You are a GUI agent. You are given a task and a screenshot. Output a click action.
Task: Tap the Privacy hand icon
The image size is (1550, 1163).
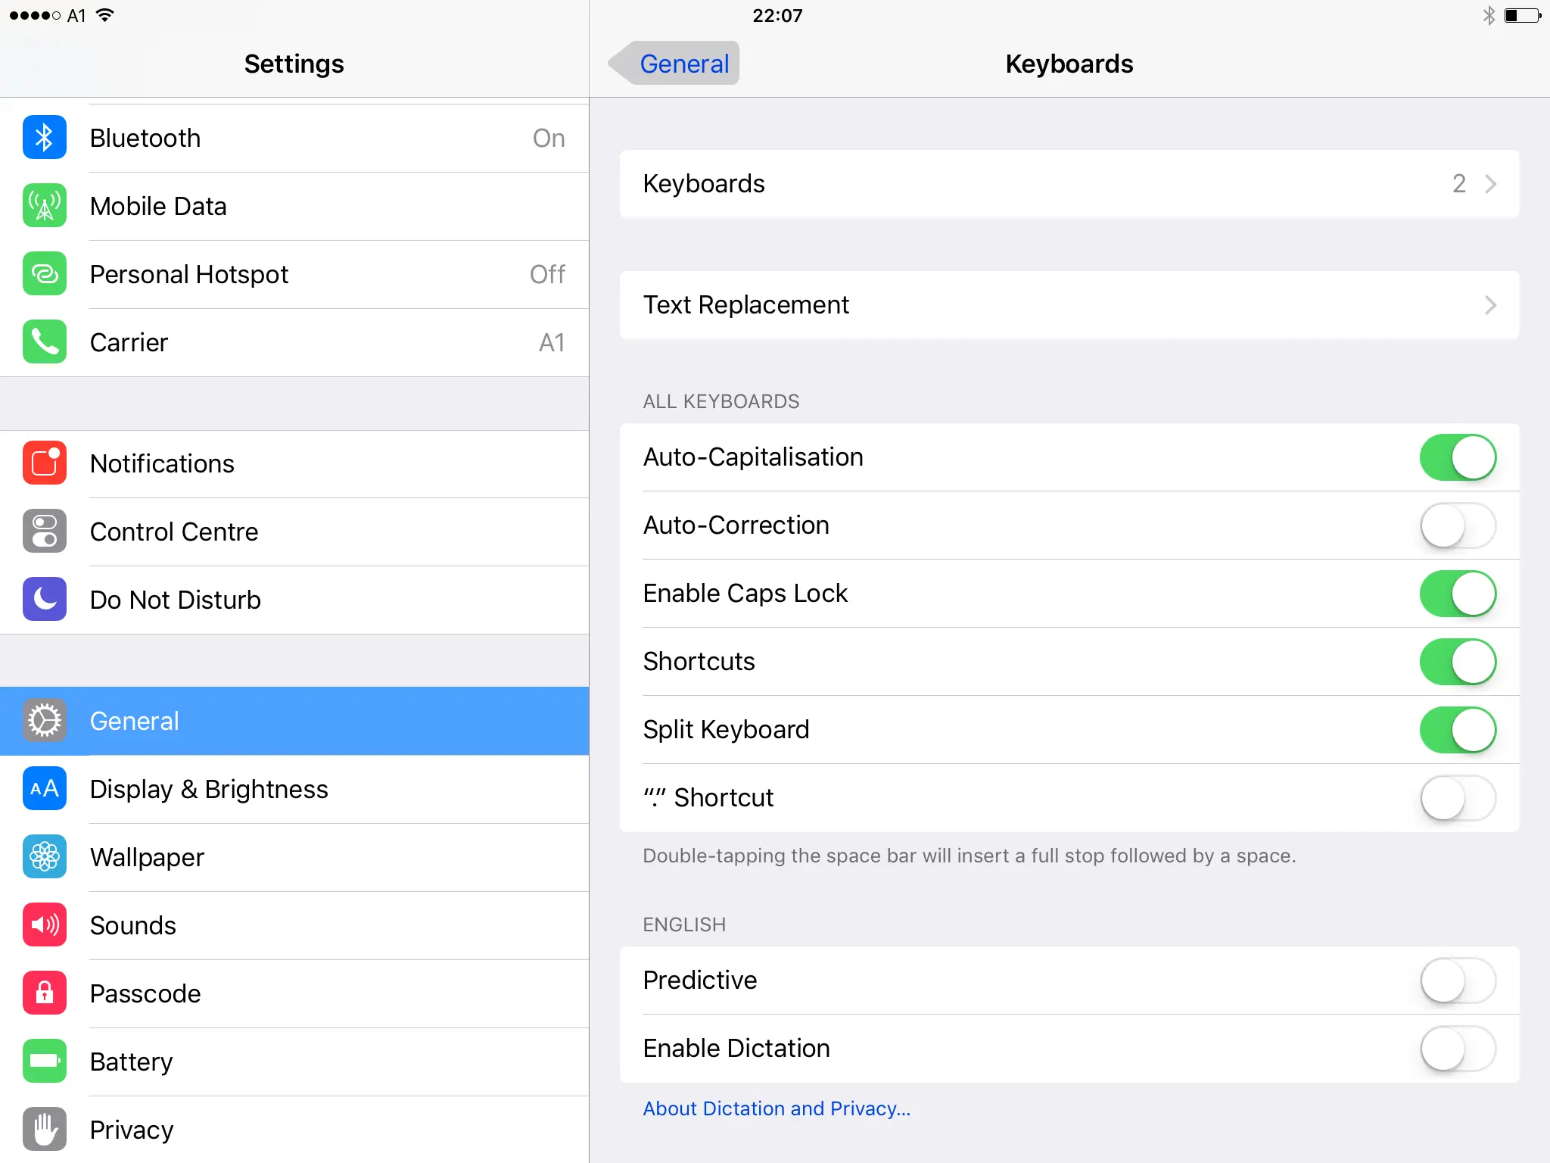pyautogui.click(x=45, y=1130)
